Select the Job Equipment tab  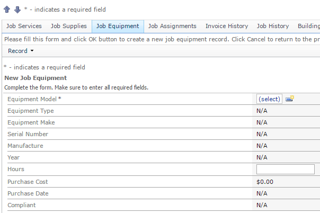[118, 26]
